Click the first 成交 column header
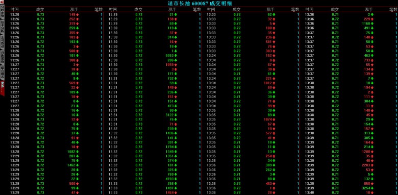 (x=40, y=10)
